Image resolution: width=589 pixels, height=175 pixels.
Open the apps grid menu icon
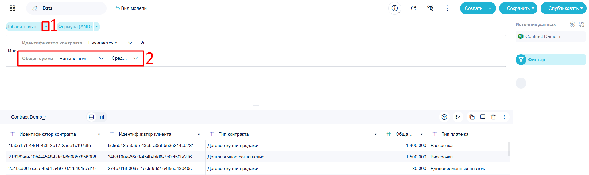click(12, 8)
